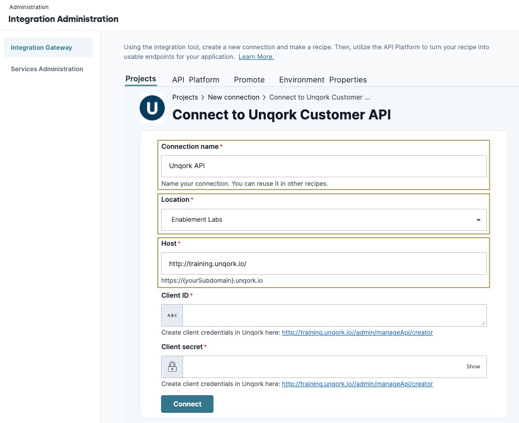Click the Client ID text area
The width and height of the screenshot is (519, 423).
pos(334,315)
